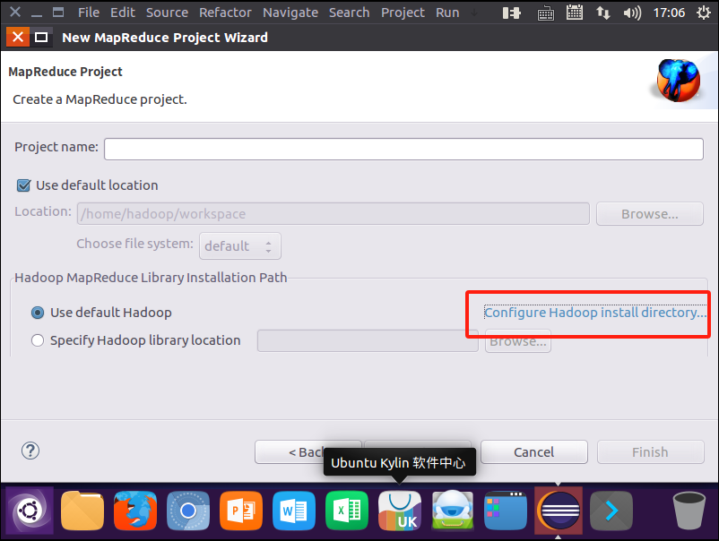The image size is (719, 541).
Task: Open WPS Spreadsheets from the dock
Action: pyautogui.click(x=346, y=510)
